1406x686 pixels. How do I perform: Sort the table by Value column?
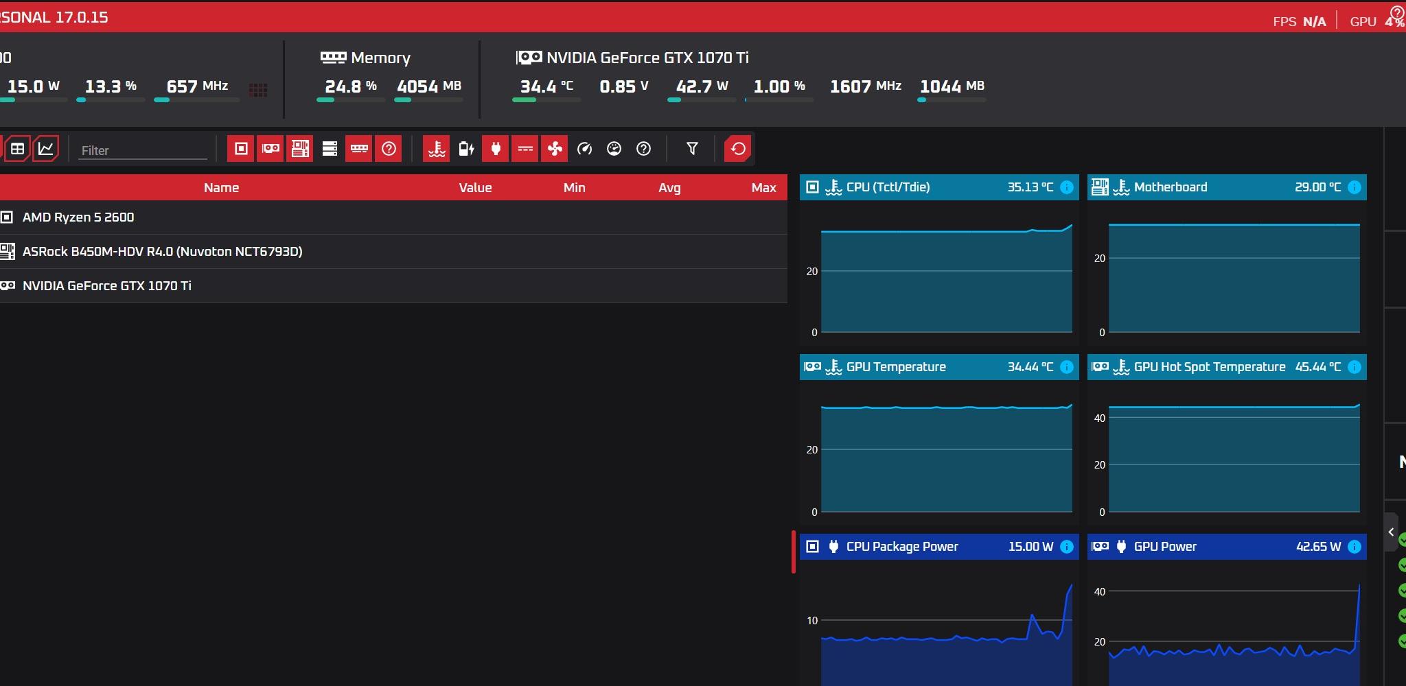click(475, 187)
